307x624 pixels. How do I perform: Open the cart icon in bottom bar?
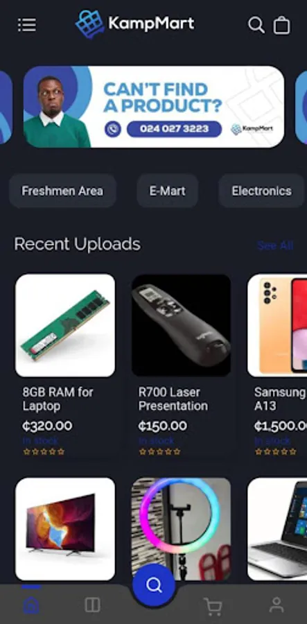point(213,607)
